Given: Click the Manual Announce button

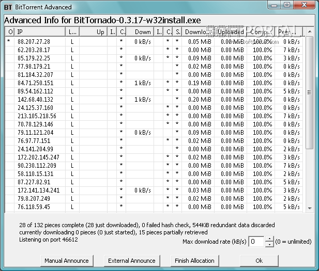Looking at the screenshot, I should pyautogui.click(x=67, y=261).
